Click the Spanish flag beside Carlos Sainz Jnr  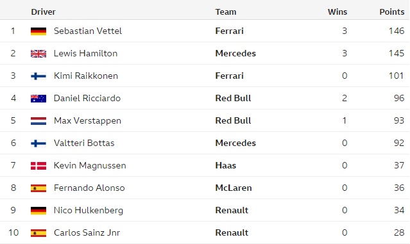(38, 233)
